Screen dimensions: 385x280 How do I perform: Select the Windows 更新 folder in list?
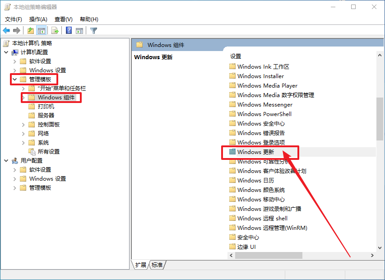point(255,152)
